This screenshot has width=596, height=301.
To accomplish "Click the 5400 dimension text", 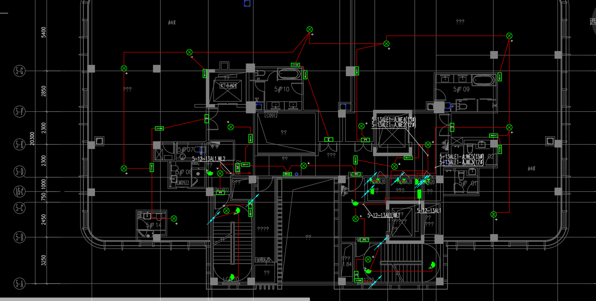I will click(x=44, y=32).
